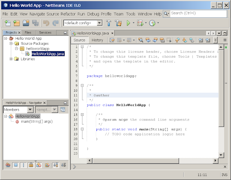The image size is (231, 180).
Task: Collapse code fold at line 18
Action: point(82,129)
